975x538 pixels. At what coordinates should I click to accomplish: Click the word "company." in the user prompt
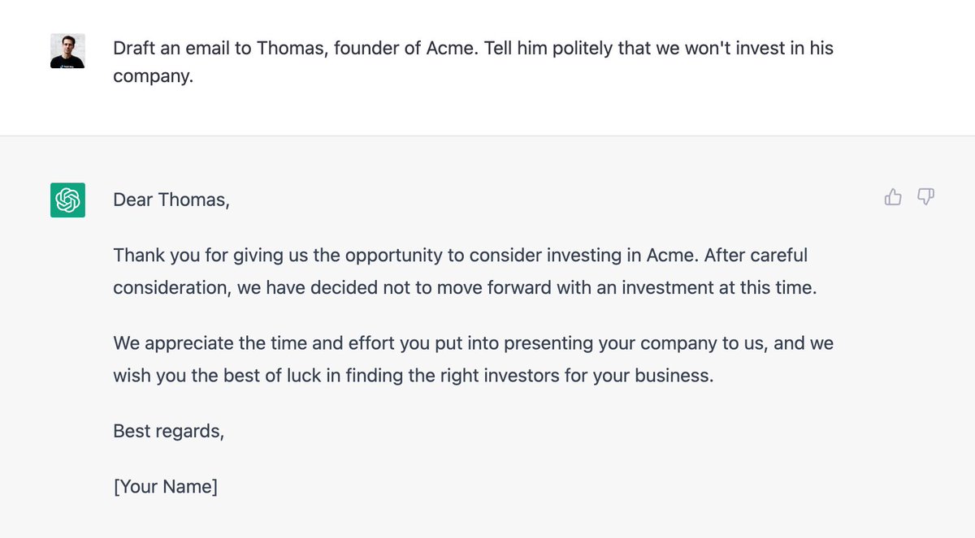pos(153,80)
